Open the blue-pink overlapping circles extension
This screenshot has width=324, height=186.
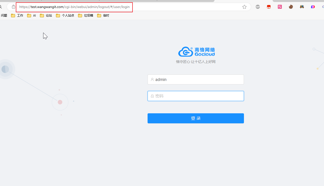coord(313,7)
